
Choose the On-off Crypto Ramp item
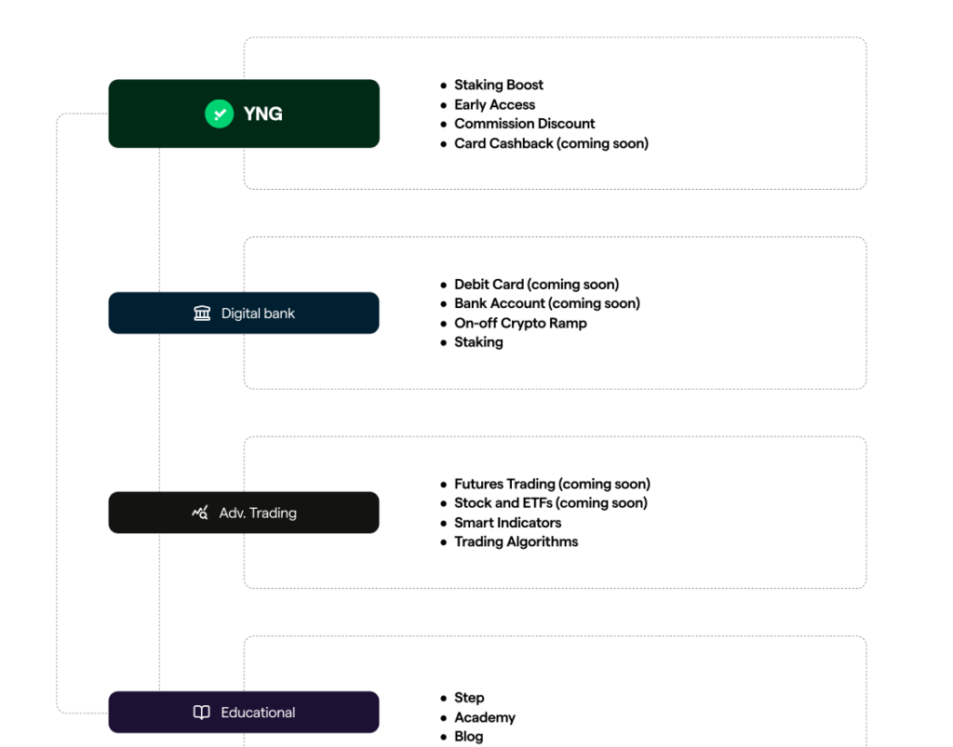[520, 323]
